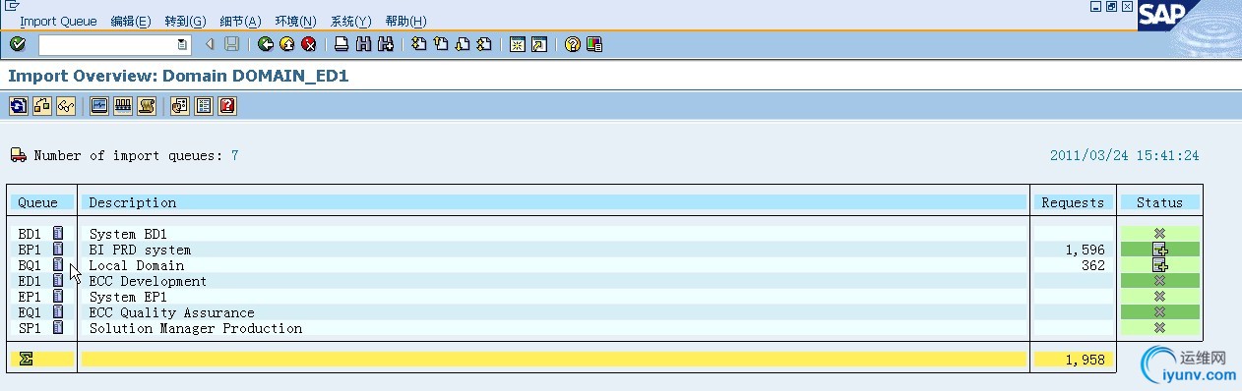Click the 1,596 requests value
The width and height of the screenshot is (1242, 391).
tap(1085, 250)
